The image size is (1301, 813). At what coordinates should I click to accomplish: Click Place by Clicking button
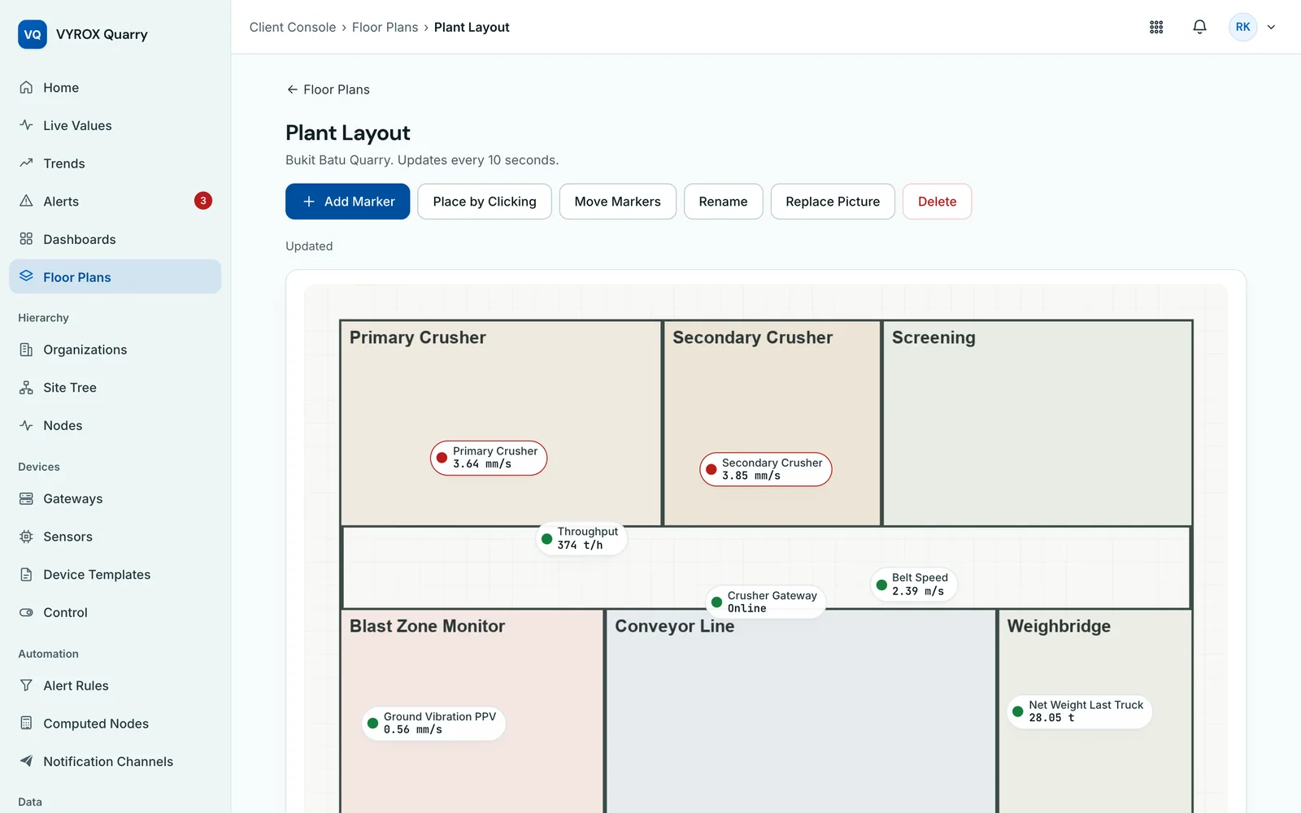pyautogui.click(x=485, y=202)
